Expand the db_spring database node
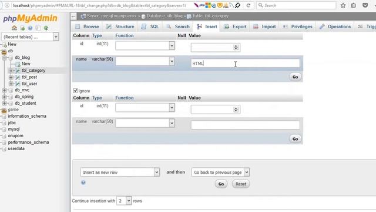Viewport: 376px width, 212px height. (4, 97)
